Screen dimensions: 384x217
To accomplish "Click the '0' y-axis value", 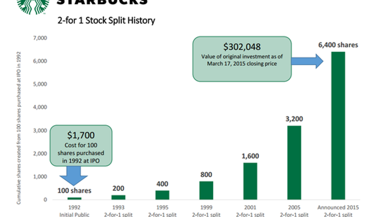I will [x=45, y=199].
